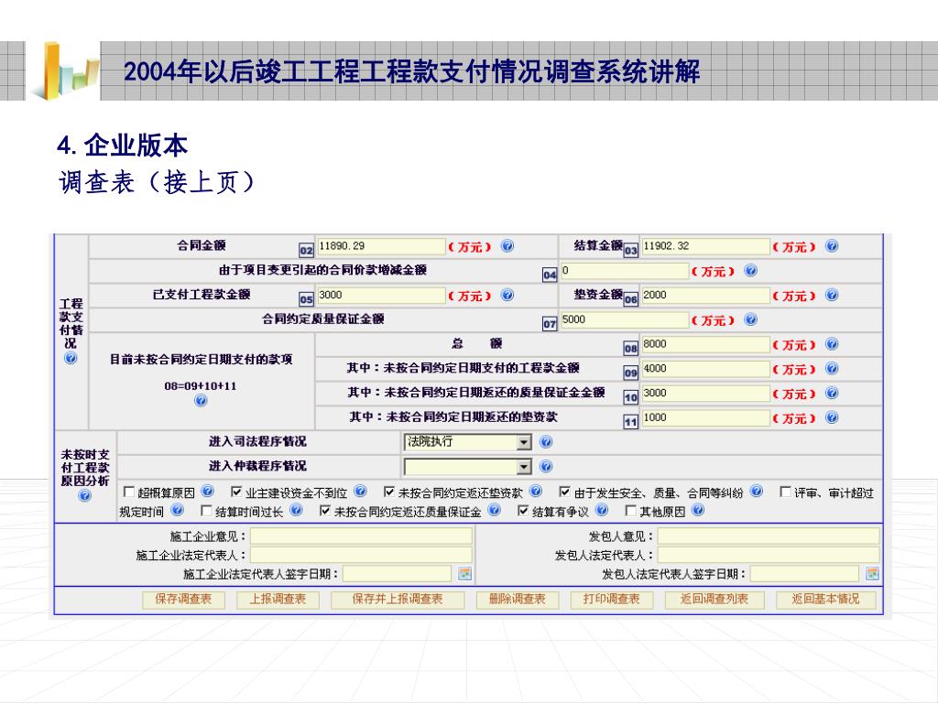Click the 返回调查列表 button

pyautogui.click(x=714, y=599)
